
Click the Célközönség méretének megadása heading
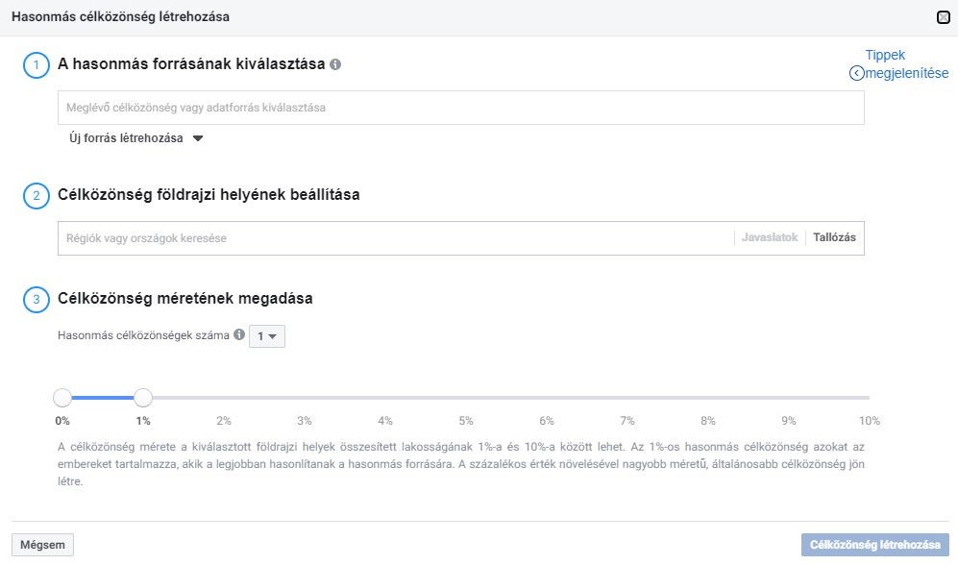(x=185, y=299)
